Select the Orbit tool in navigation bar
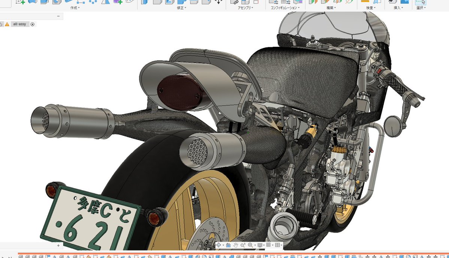The width and height of the screenshot is (449, 258). 218,245
